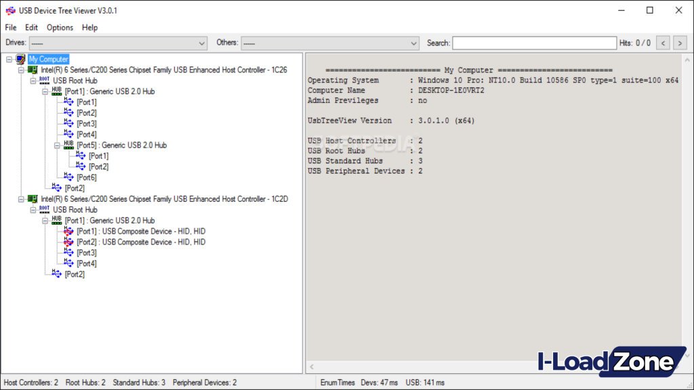694x390 pixels.
Task: Click the ROOT icon of second USB Root Hub
Action: point(43,210)
